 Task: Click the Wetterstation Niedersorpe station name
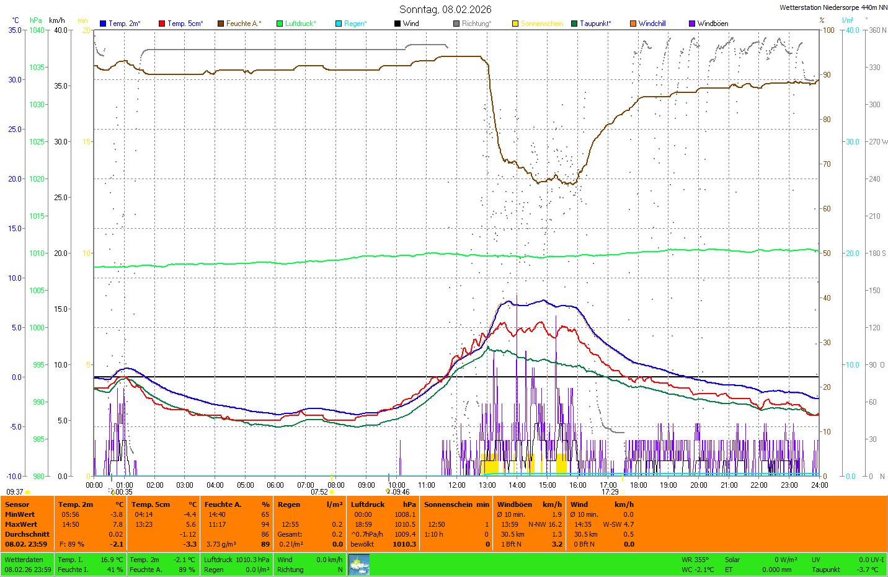click(833, 7)
